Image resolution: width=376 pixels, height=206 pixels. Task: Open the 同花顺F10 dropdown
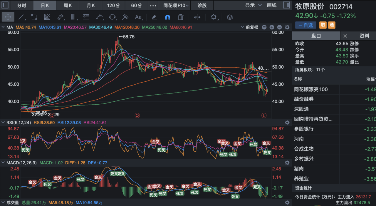pyautogui.click(x=176, y=5)
